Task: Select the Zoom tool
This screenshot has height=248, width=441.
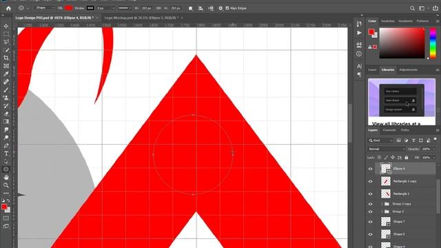Action: (6, 185)
